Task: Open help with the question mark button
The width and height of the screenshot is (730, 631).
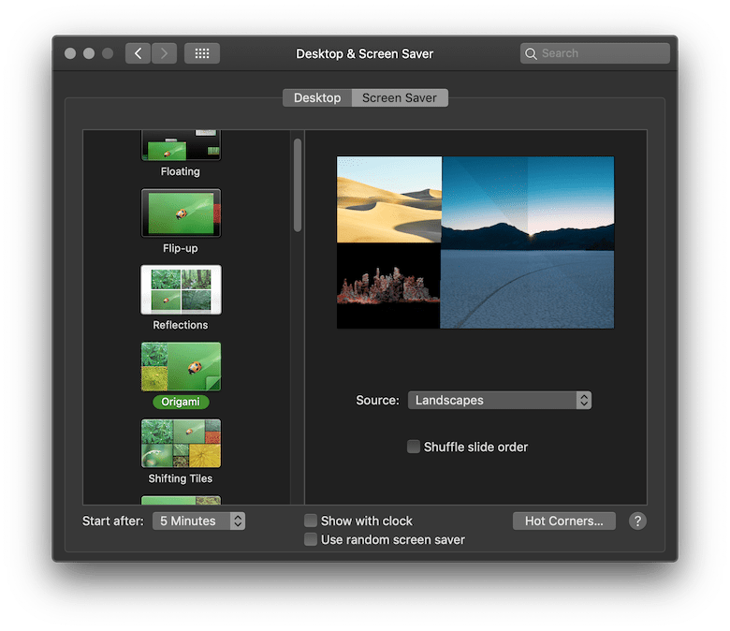Action: [637, 521]
